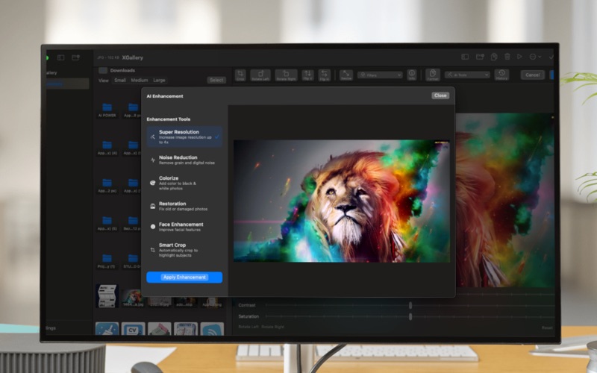Adjust the Contrast slider handle

(410, 305)
